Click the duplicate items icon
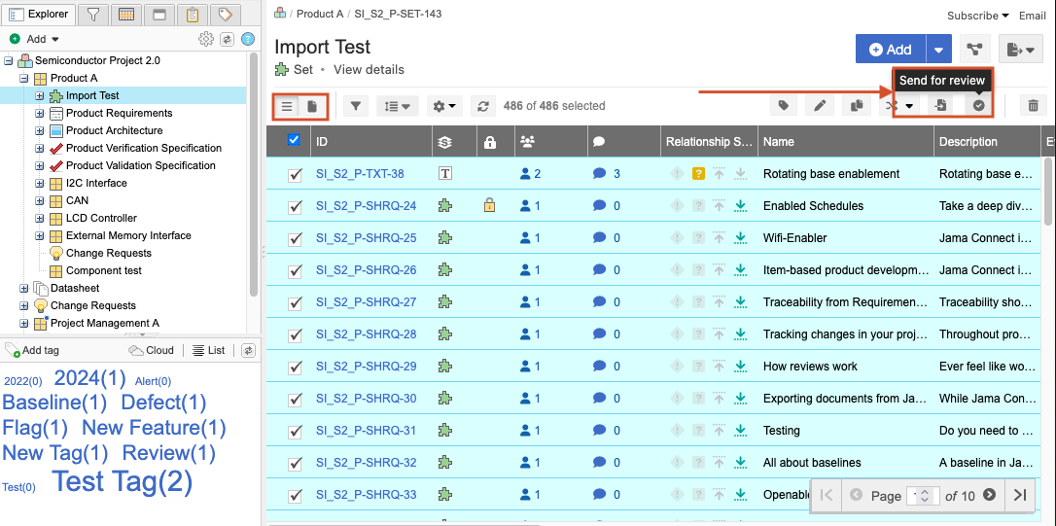This screenshot has height=526, width=1056. tap(857, 106)
